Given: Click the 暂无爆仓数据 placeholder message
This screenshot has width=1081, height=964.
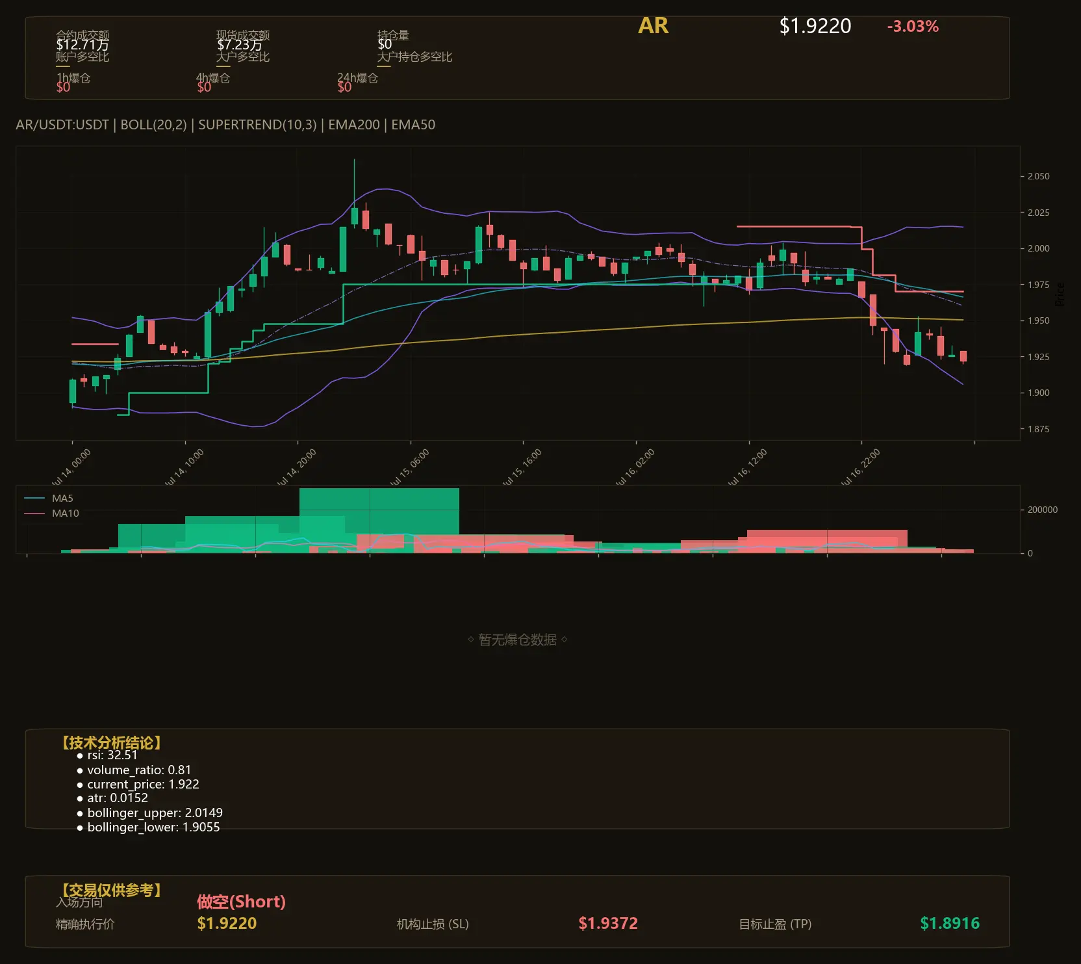Looking at the screenshot, I should 518,640.
